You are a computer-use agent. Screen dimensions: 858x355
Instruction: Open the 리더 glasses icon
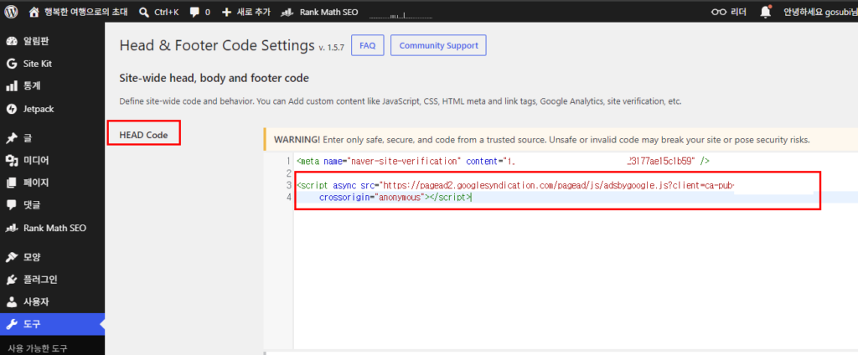[718, 12]
